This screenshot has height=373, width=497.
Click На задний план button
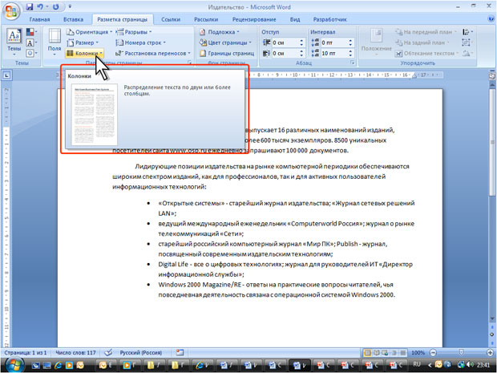[x=422, y=43]
